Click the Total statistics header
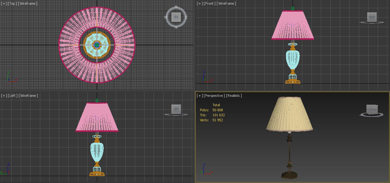The image size is (390, 183). point(216,105)
